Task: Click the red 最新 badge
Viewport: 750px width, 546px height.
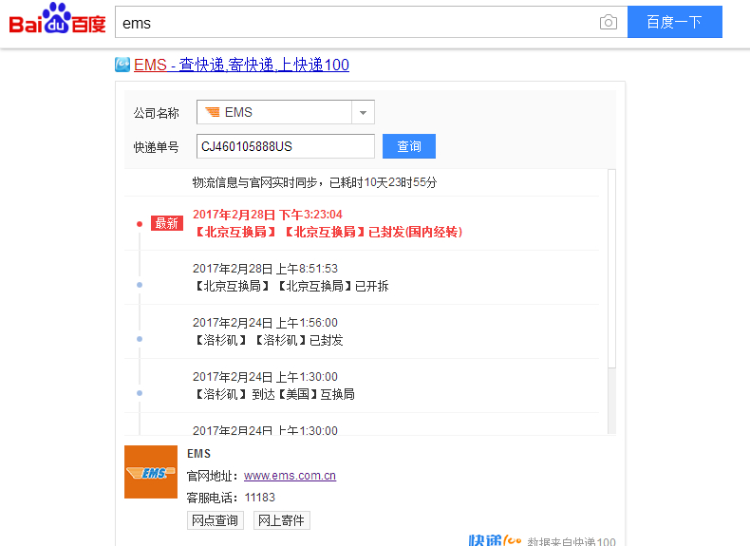Action: [167, 223]
